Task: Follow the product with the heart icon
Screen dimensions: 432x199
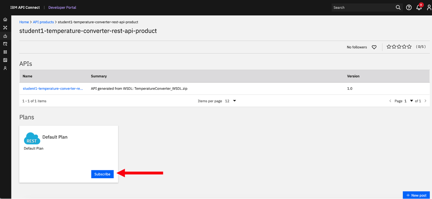Action: (374, 47)
